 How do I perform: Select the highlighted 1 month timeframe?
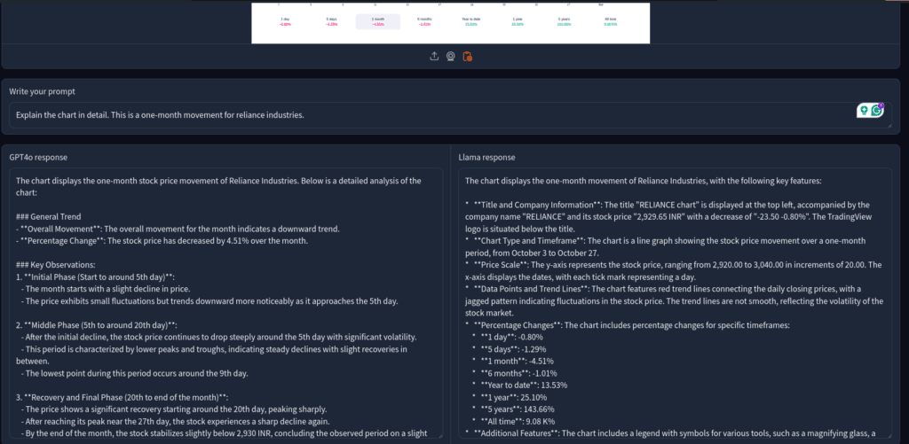click(x=378, y=21)
